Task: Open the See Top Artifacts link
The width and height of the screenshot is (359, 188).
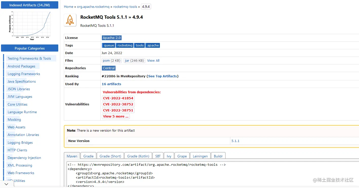Action: point(162,76)
